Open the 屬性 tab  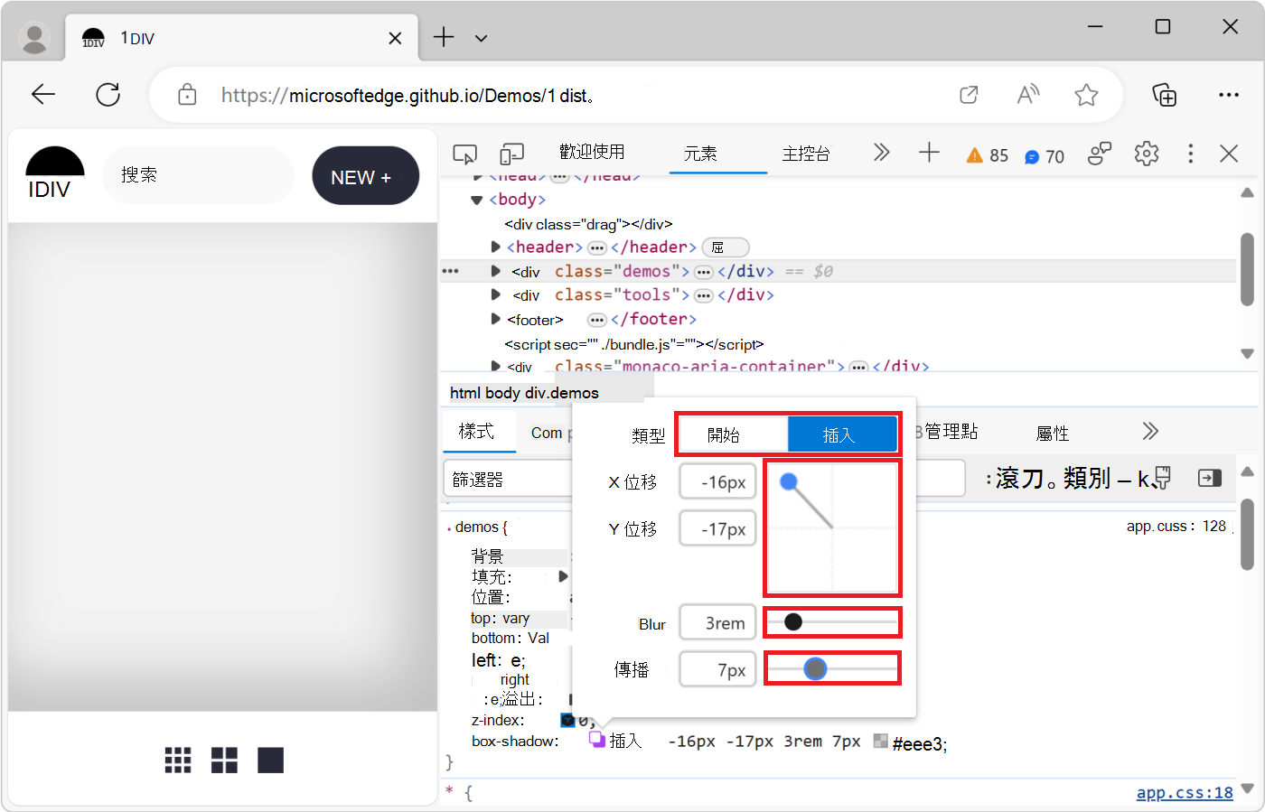(x=1053, y=433)
